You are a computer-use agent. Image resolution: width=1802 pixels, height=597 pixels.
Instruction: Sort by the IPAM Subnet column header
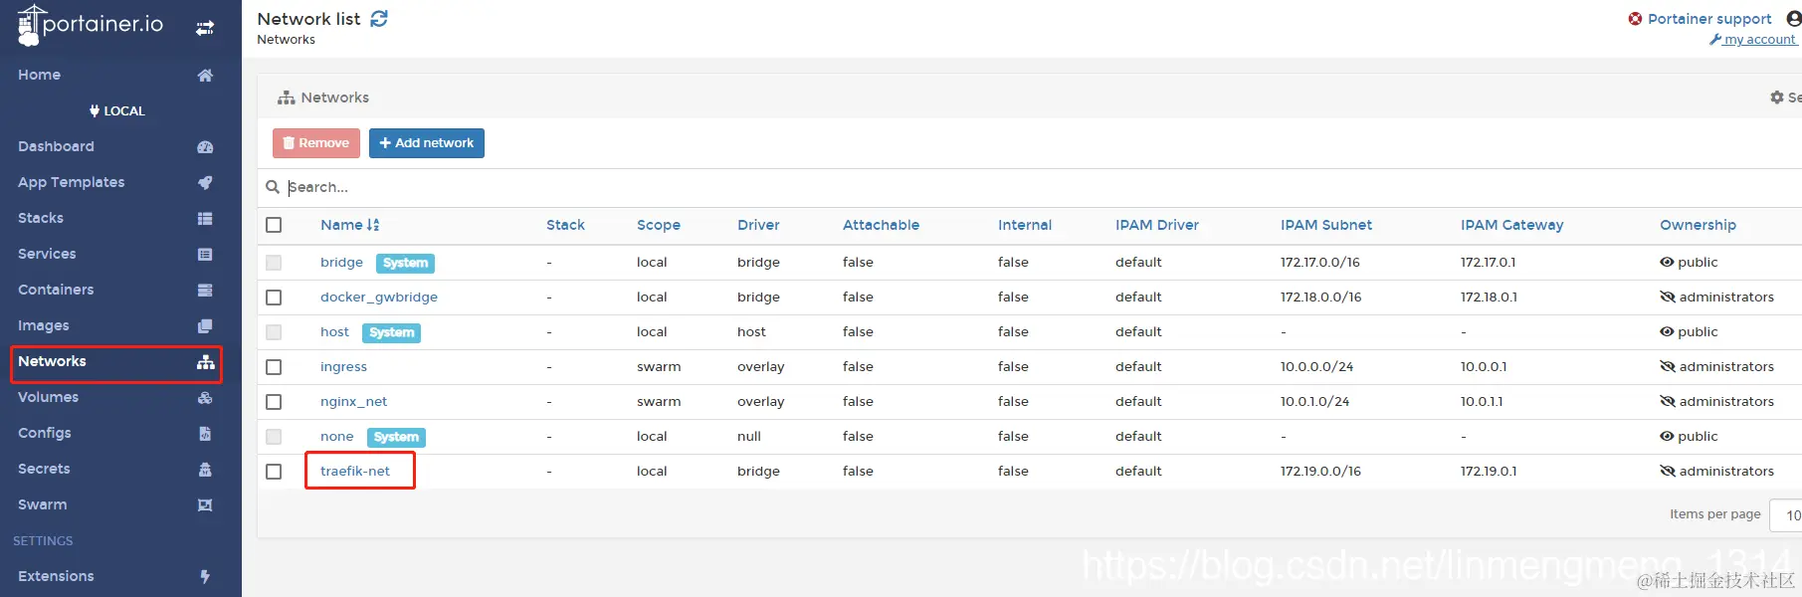[x=1326, y=225]
